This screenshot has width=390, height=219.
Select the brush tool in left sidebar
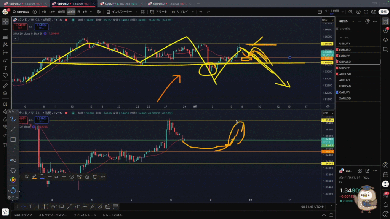[x=5, y=60]
